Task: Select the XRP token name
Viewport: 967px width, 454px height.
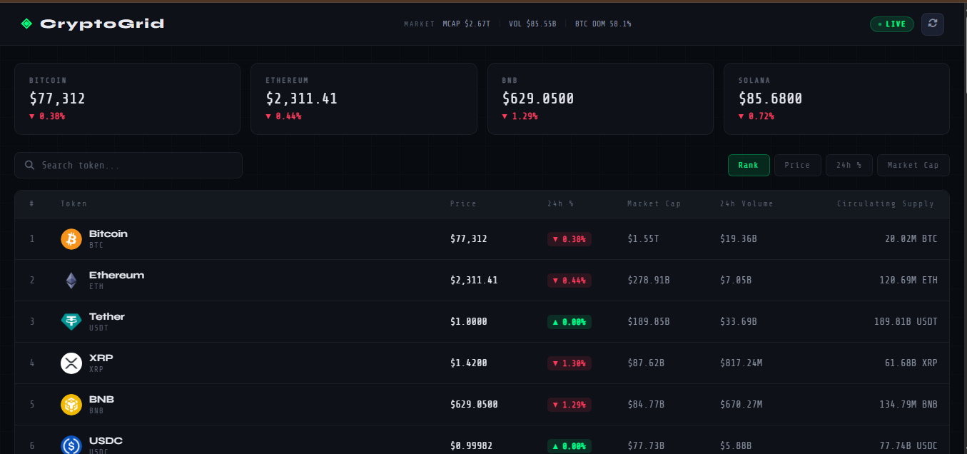Action: click(101, 358)
